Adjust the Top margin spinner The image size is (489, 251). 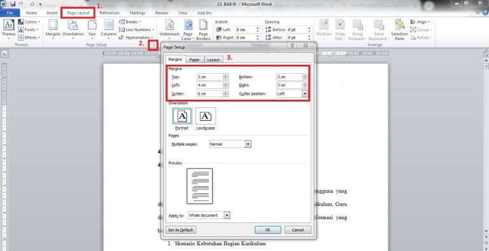[226, 77]
